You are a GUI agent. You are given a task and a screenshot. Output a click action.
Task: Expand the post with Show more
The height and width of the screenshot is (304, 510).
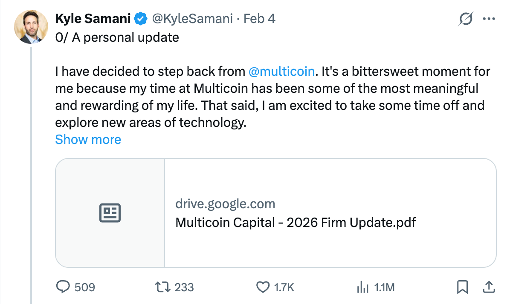point(88,139)
